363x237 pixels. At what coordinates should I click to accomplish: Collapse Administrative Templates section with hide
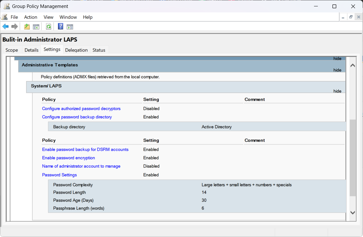pyautogui.click(x=337, y=70)
